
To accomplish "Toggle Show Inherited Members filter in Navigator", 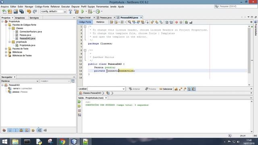I will (x=4, y=130).
